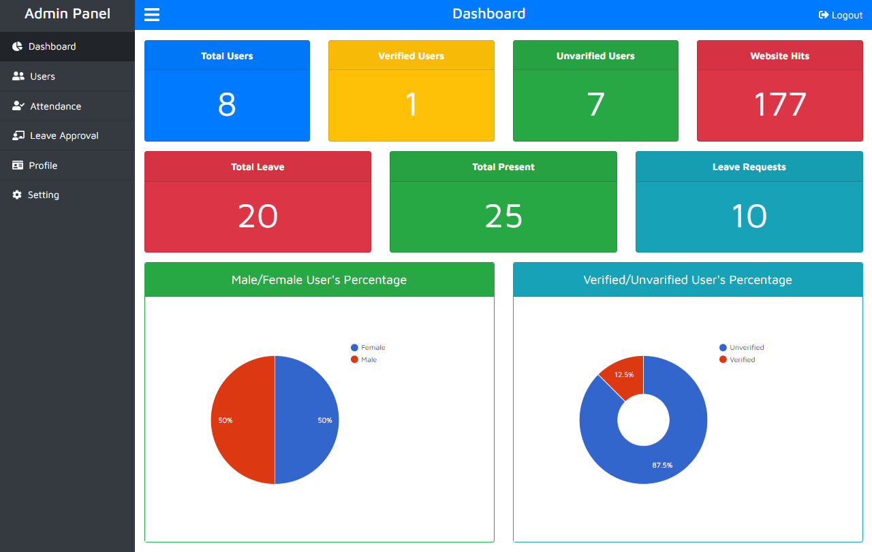
Task: Click the Users people icon in sidebar
Action: pyautogui.click(x=17, y=76)
